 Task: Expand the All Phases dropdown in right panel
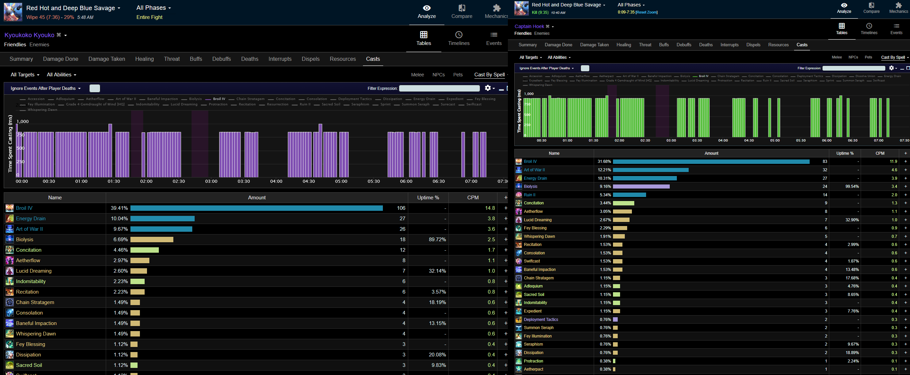(631, 5)
